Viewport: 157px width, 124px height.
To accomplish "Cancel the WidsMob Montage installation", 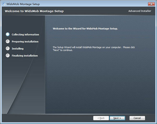I will coord(137,118).
